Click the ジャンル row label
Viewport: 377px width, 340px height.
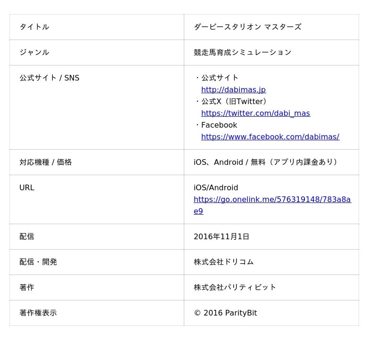point(34,52)
